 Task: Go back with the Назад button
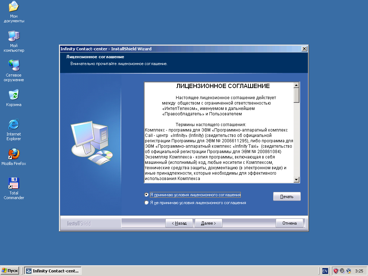pos(179,223)
